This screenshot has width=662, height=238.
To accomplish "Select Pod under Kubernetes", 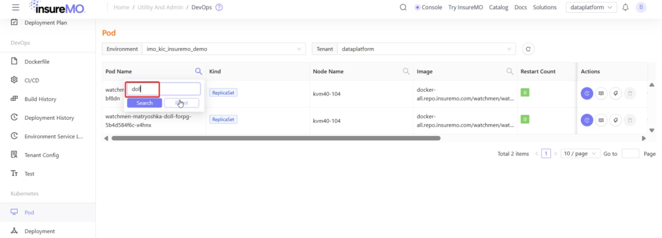I will (48, 212).
